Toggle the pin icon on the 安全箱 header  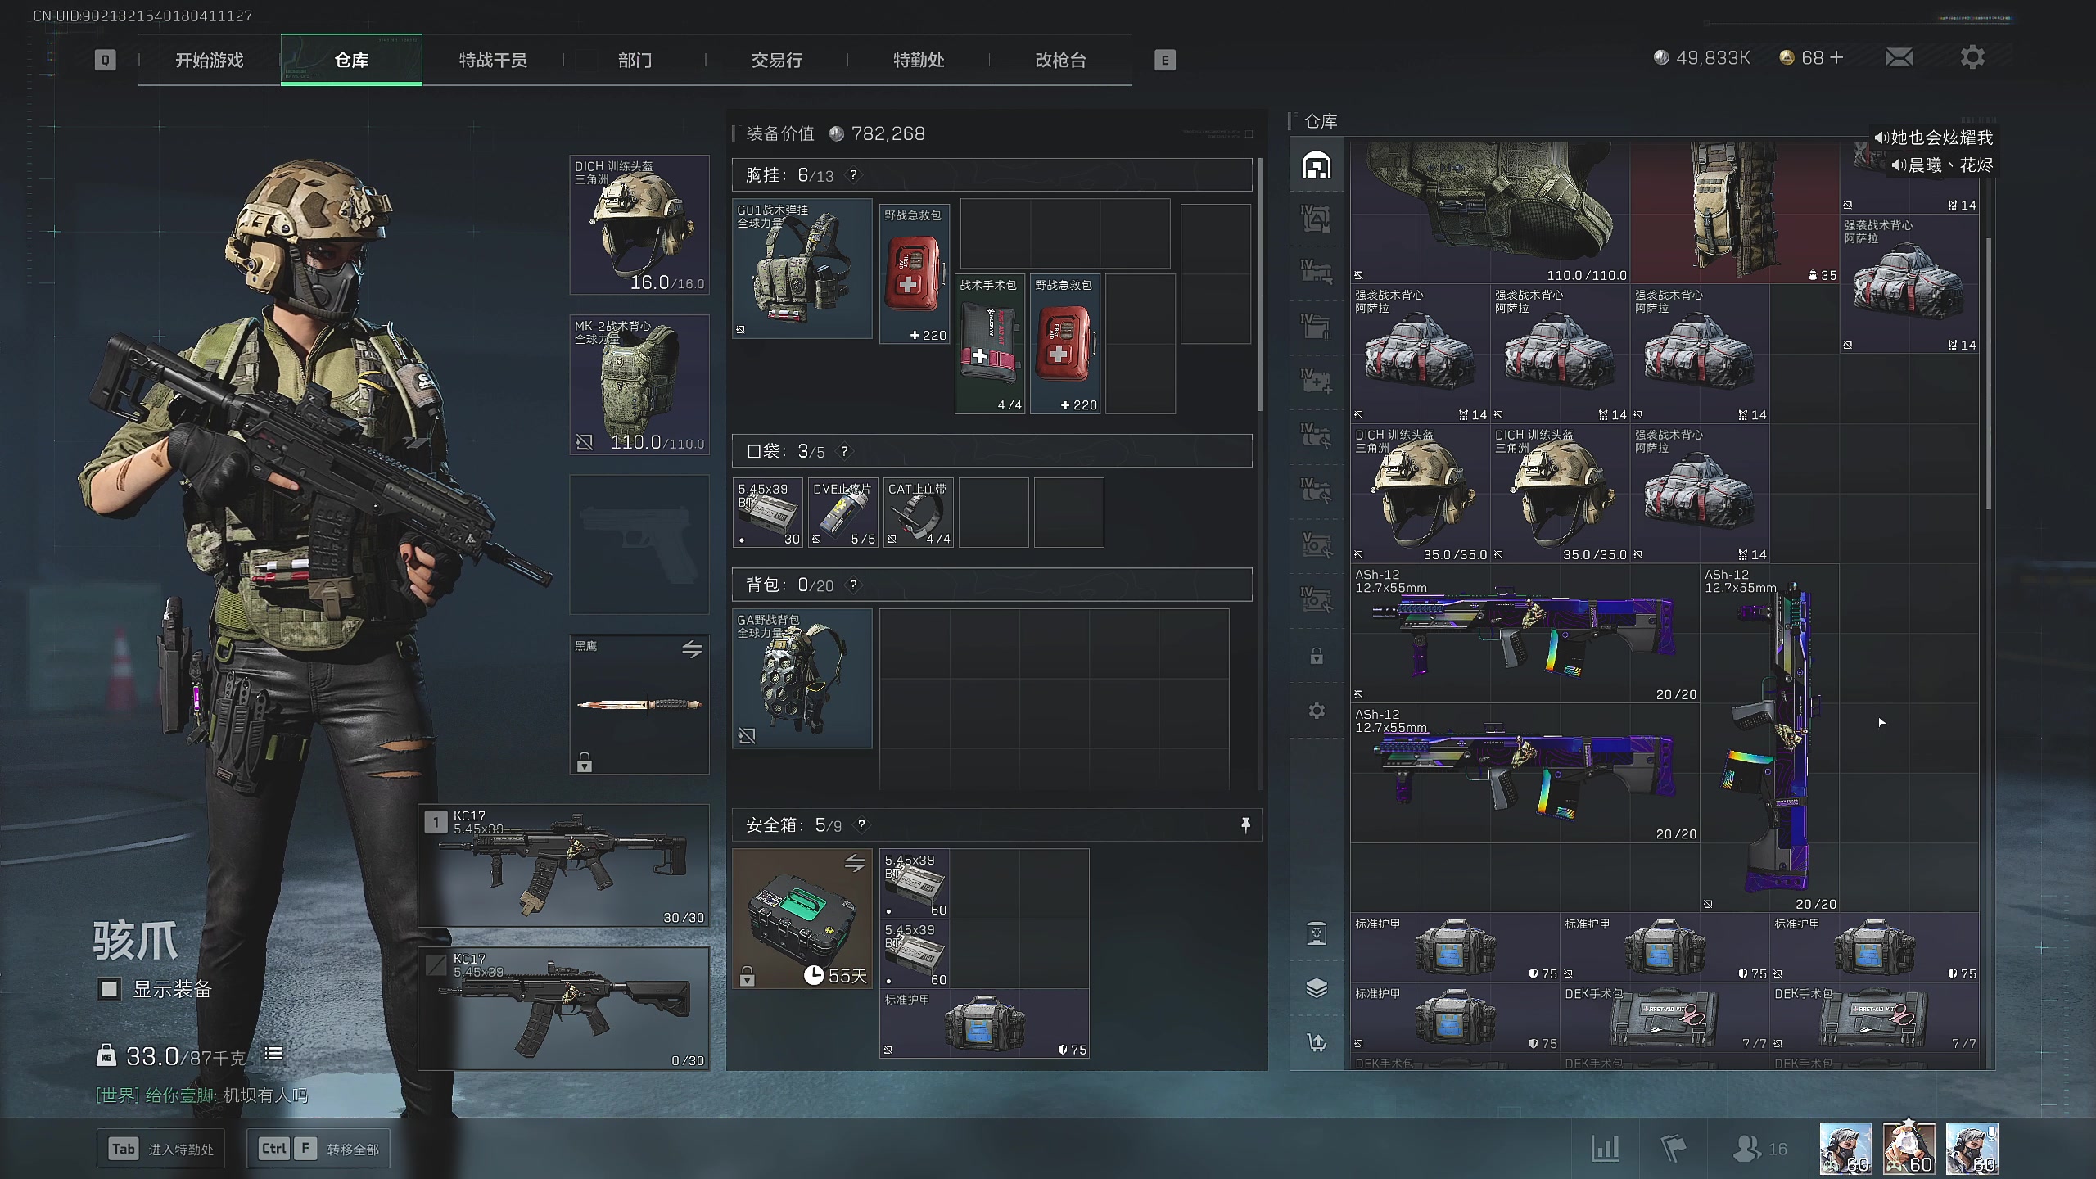tap(1245, 824)
